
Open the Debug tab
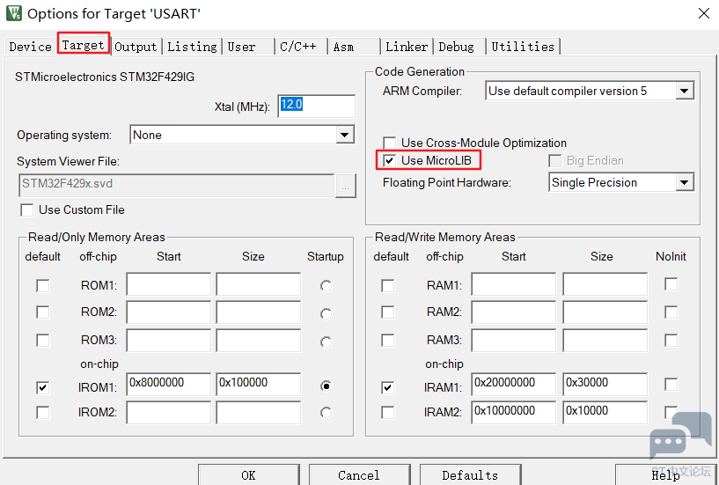tap(456, 47)
